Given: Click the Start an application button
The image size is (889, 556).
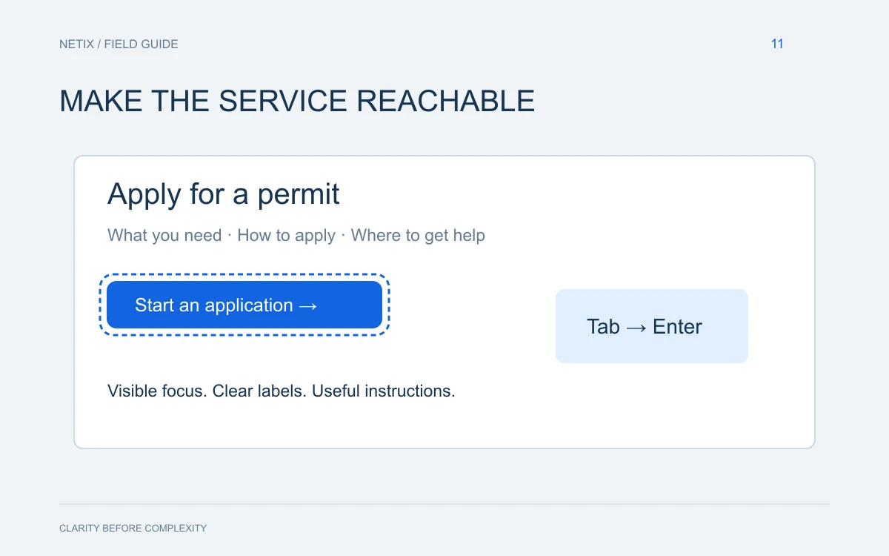Looking at the screenshot, I should pos(244,305).
